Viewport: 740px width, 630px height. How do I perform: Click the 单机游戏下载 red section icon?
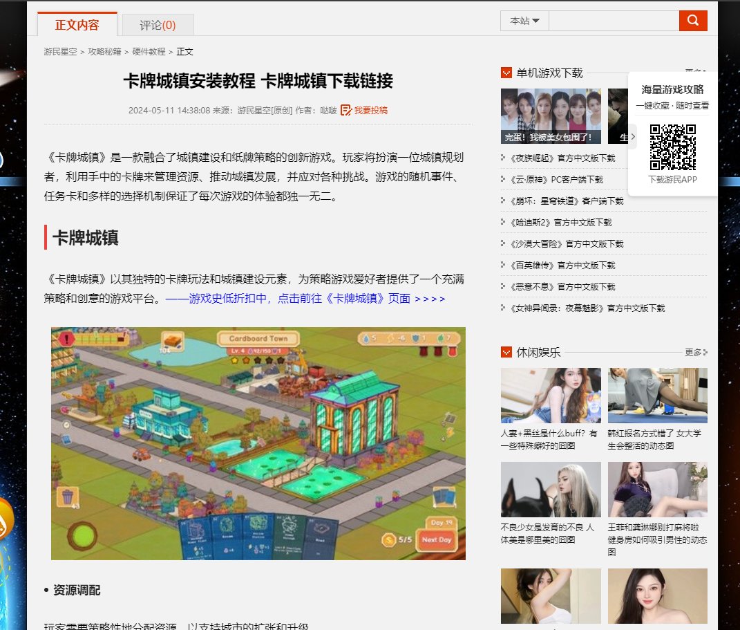point(506,73)
